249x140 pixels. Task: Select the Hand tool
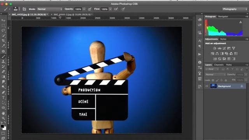3,113
